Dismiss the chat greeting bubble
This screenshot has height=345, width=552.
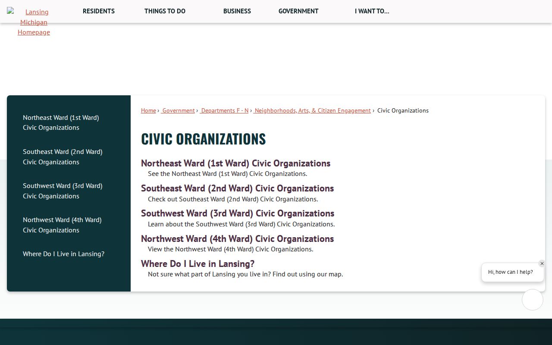pos(542,263)
